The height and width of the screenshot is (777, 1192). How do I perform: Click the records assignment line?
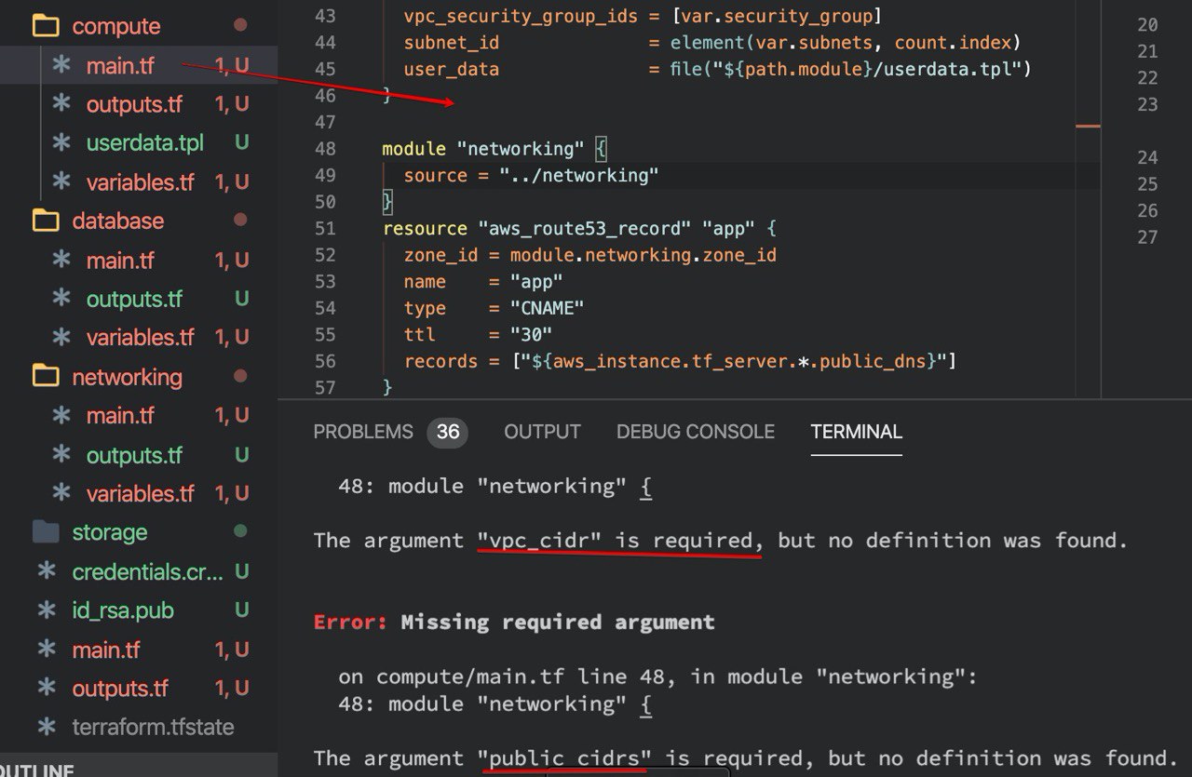pyautogui.click(x=680, y=361)
